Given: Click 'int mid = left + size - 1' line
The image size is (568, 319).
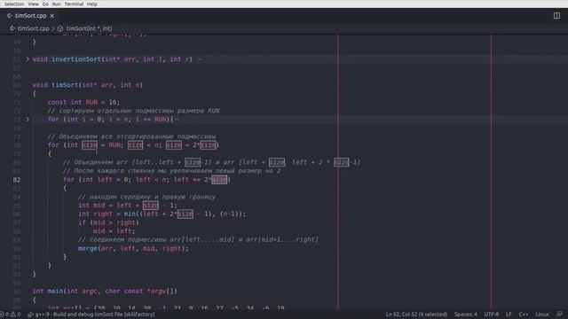Looking at the screenshot, I should 128,205.
